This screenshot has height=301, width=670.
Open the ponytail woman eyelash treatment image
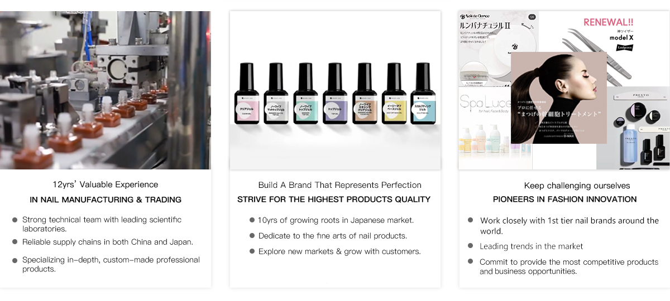[559, 98]
